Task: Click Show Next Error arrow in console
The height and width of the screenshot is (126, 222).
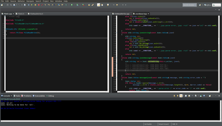Action: (x=174, y=96)
